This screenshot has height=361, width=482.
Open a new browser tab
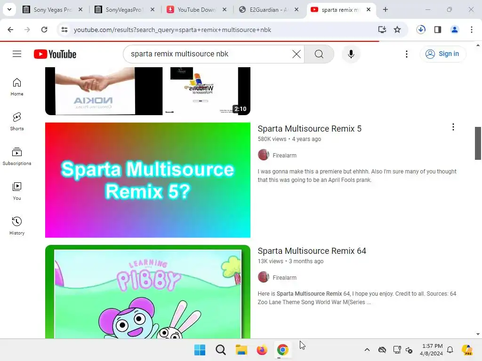[385, 9]
